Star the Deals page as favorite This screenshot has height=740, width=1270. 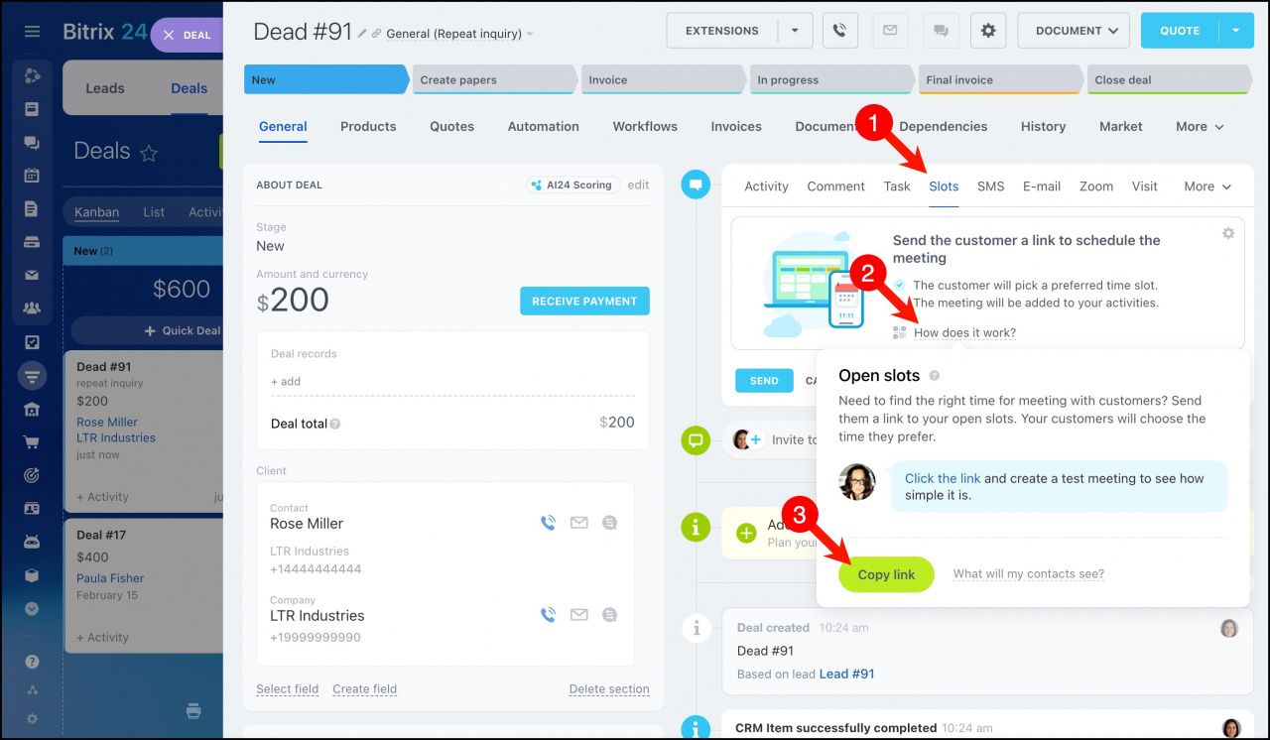tap(149, 153)
